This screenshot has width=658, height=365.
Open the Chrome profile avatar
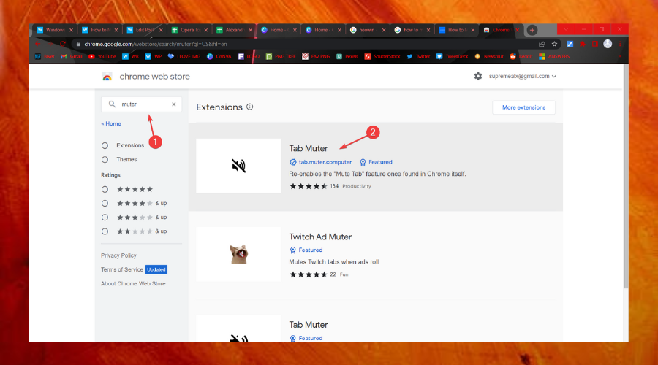coord(608,44)
